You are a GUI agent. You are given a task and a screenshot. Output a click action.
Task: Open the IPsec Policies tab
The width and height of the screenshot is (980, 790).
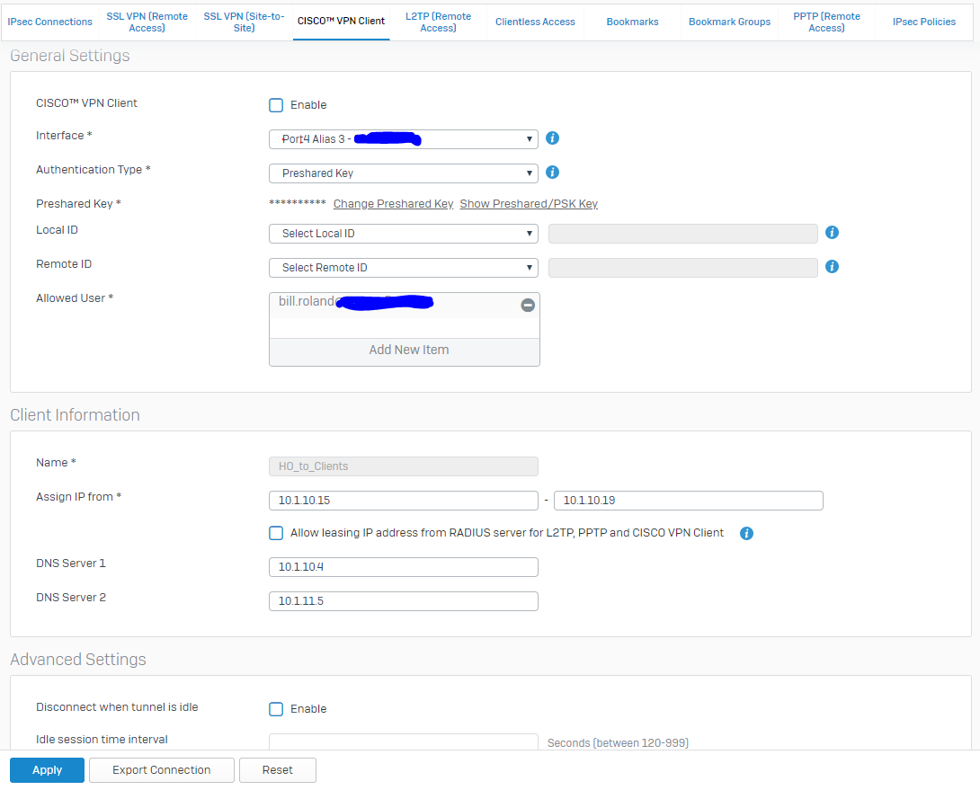[924, 22]
